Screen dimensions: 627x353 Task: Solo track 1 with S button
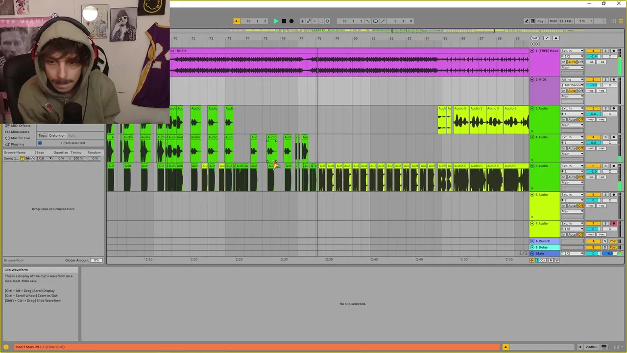(x=605, y=51)
